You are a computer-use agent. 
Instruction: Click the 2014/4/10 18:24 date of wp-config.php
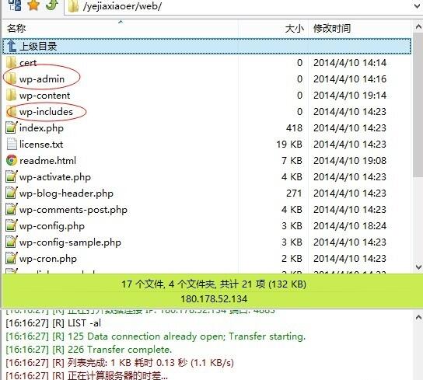(350, 225)
